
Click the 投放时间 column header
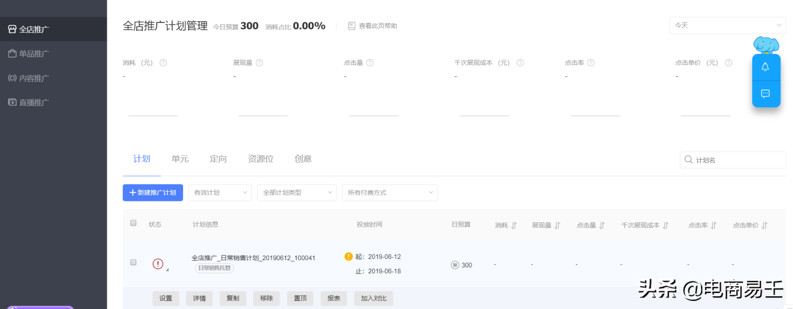(x=369, y=225)
